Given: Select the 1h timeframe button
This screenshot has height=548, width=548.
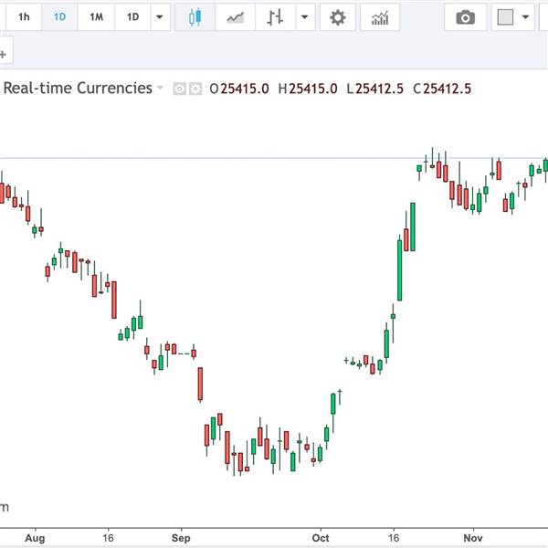Looking at the screenshot, I should [24, 16].
